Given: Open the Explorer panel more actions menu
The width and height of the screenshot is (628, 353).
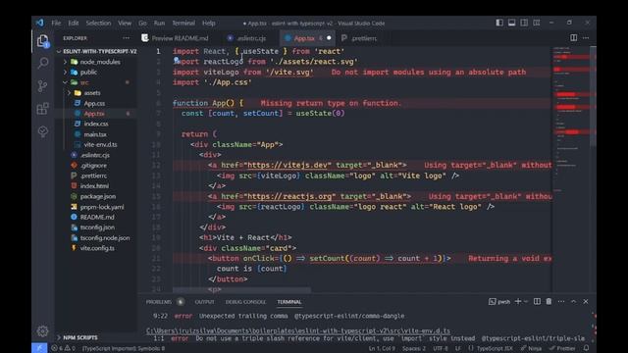Looking at the screenshot, I should click(x=127, y=38).
